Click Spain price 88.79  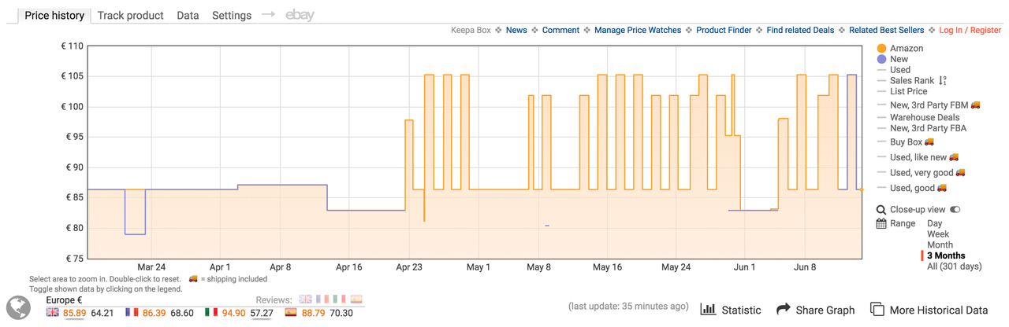pyautogui.click(x=314, y=313)
